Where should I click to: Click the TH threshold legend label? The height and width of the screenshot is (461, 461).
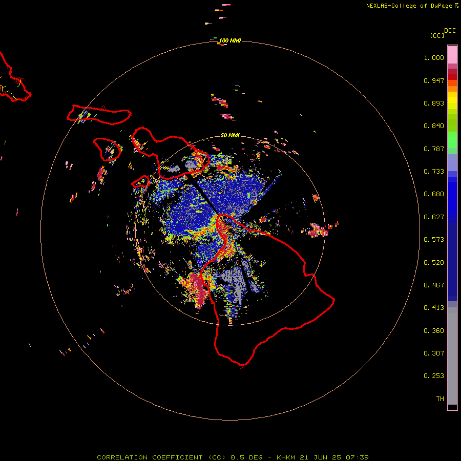pos(440,399)
